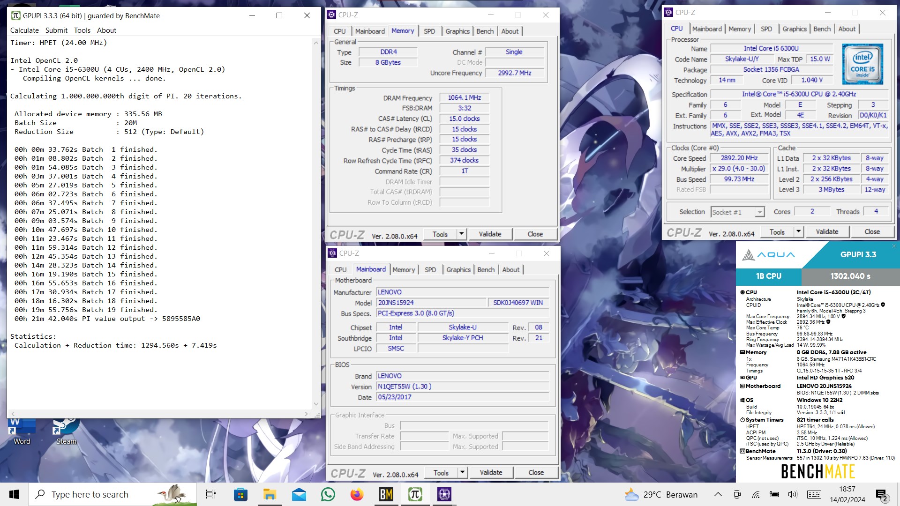
Task: Click Validate in CPU tab CPU-Z window
Action: (827, 232)
